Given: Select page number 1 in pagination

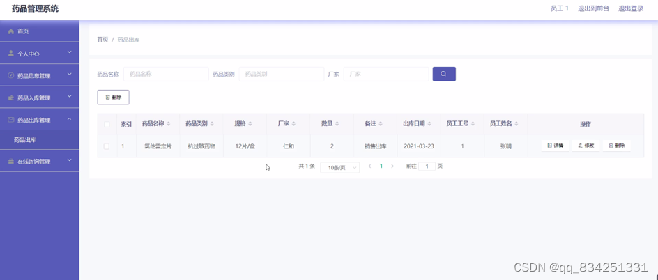Looking at the screenshot, I should 381,166.
